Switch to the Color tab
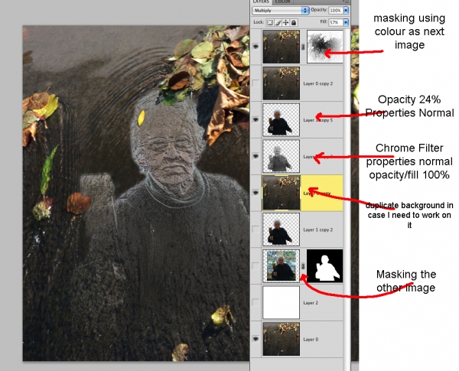This screenshot has width=459, height=371. [x=283, y=2]
